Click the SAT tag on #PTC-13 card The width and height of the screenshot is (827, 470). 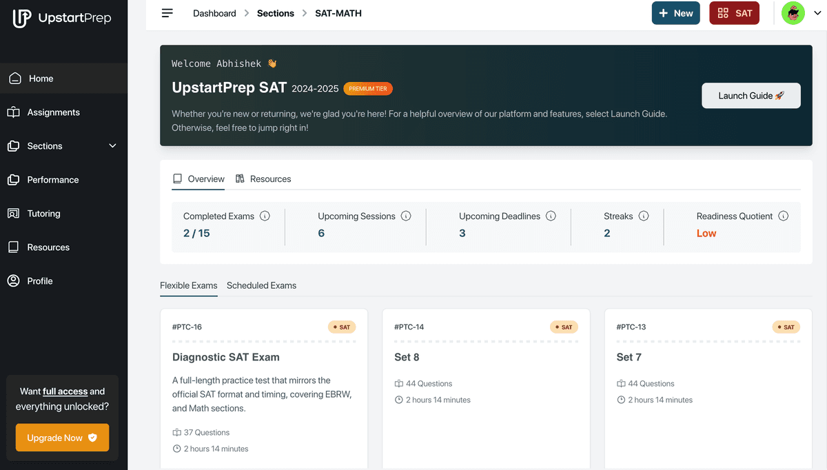point(786,327)
